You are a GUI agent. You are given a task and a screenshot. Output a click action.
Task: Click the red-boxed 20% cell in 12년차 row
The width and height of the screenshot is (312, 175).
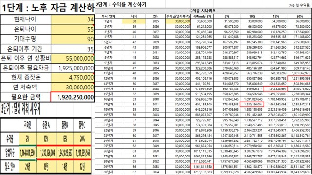click(299, 79)
